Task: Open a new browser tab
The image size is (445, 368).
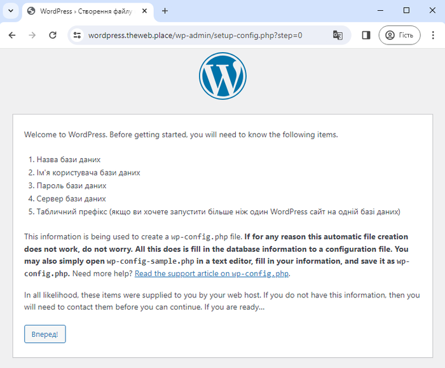Action: tap(165, 11)
